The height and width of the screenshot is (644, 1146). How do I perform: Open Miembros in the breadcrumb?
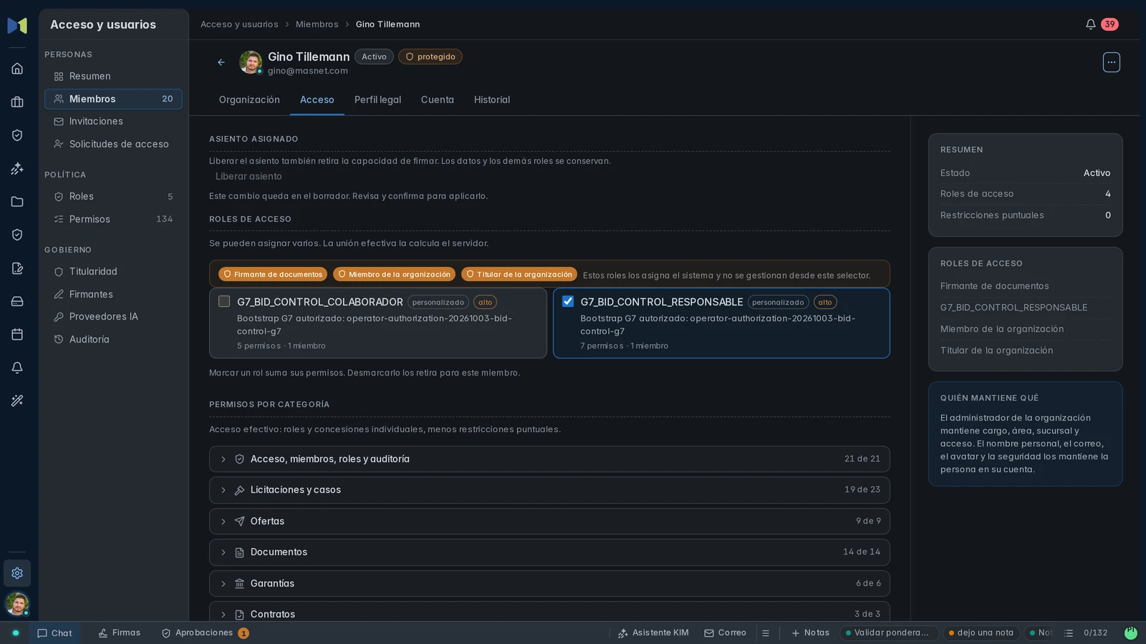point(317,24)
